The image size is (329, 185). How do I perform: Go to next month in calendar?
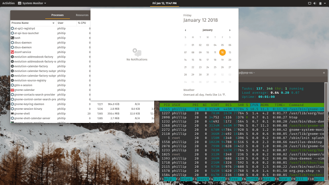[x=230, y=30]
